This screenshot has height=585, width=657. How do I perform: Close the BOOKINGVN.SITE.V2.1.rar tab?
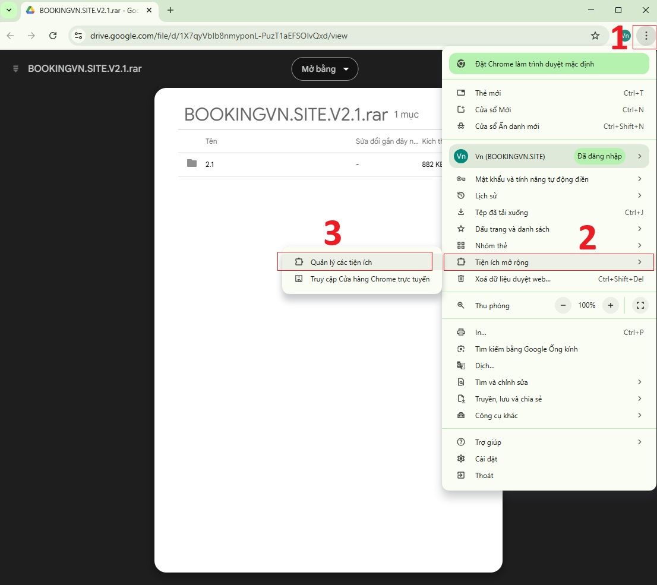click(x=149, y=10)
